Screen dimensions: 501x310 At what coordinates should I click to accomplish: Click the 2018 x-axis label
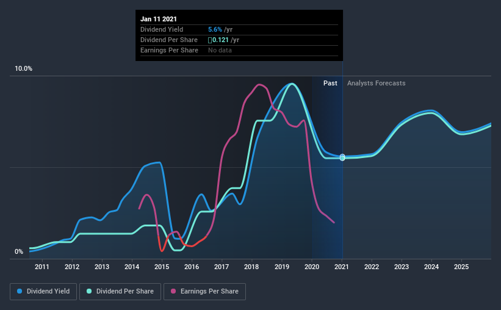(251, 267)
